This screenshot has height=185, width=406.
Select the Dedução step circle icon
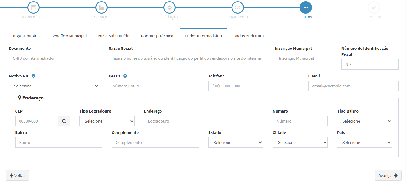tap(169, 7)
